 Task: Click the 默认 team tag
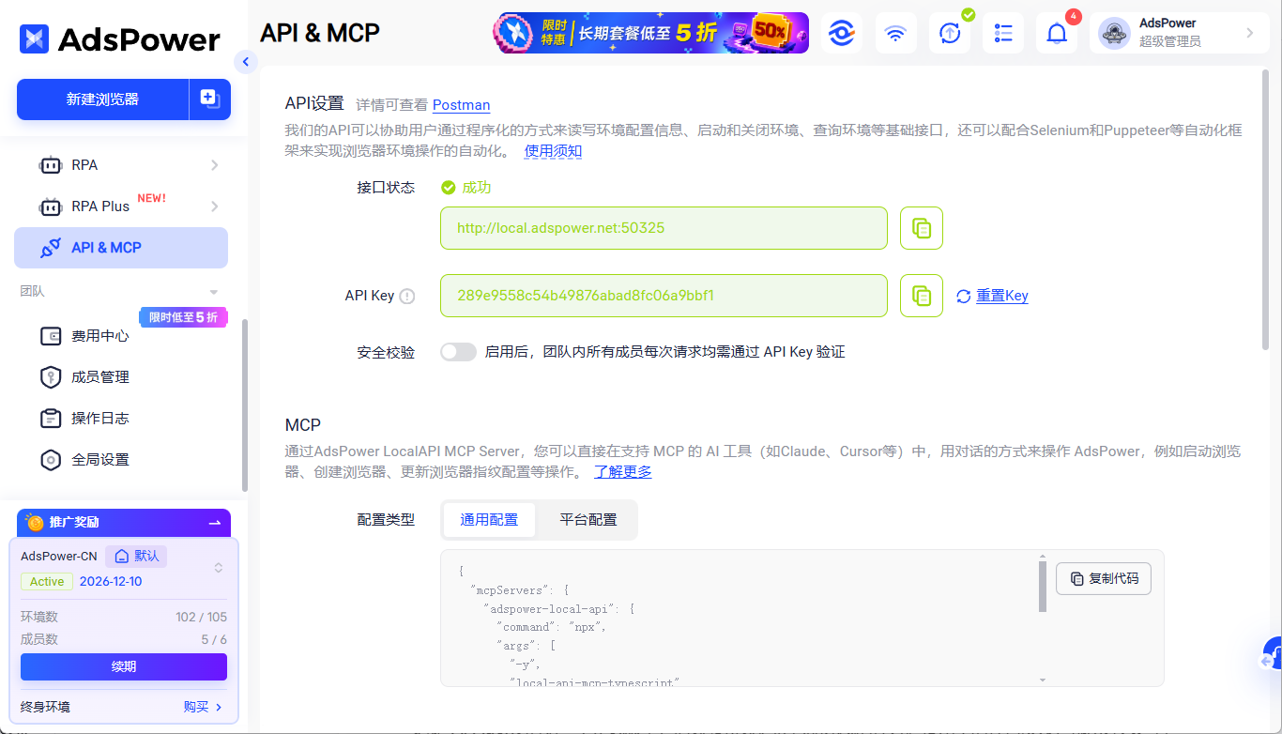(136, 556)
